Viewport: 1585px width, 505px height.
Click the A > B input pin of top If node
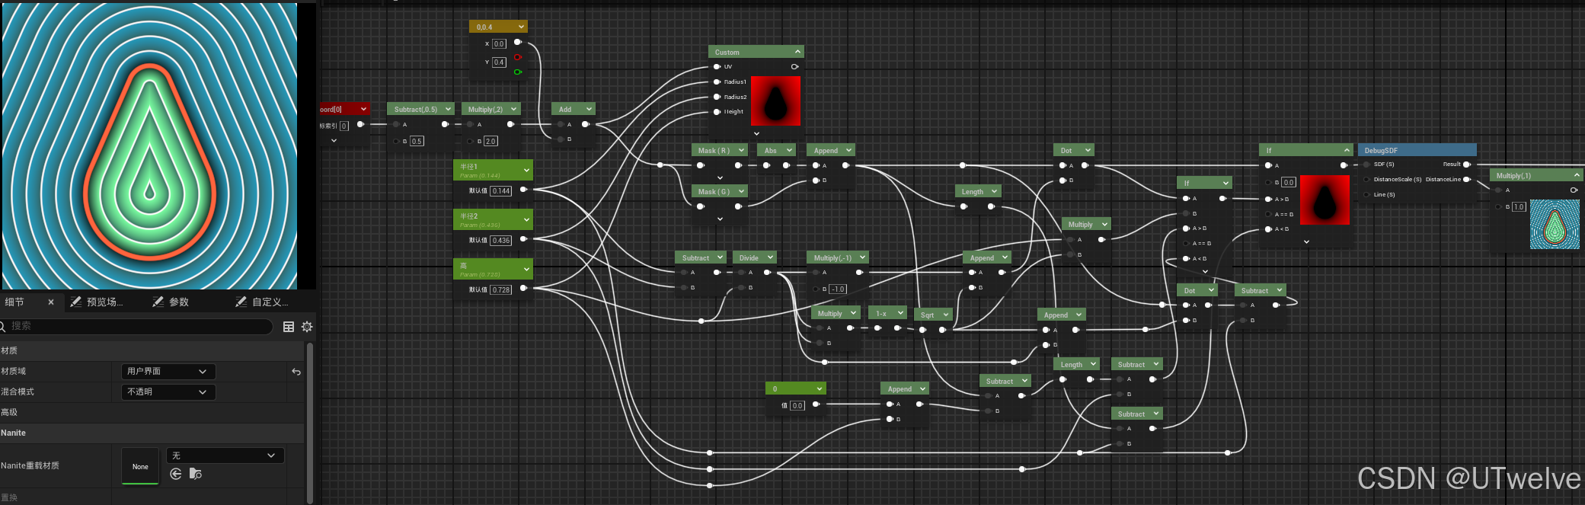(x=1268, y=199)
